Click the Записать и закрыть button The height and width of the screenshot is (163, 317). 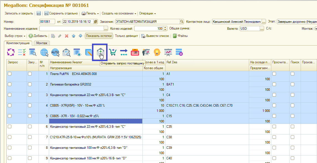tap(19, 13)
